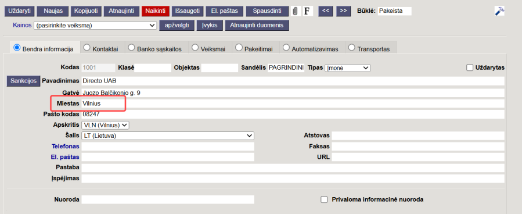Click the El. paštas input field

[168, 157]
